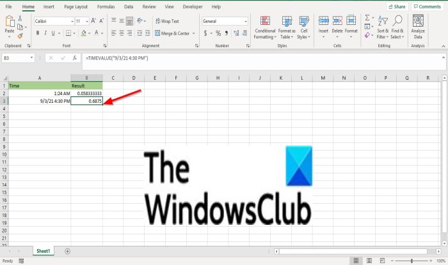Expand the formula bar

(444, 57)
